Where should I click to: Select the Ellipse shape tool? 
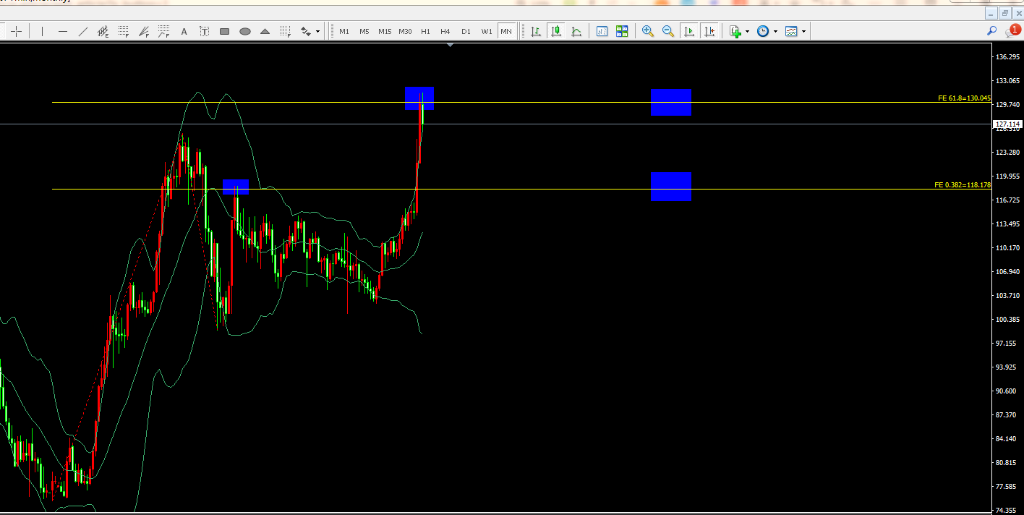tap(245, 31)
